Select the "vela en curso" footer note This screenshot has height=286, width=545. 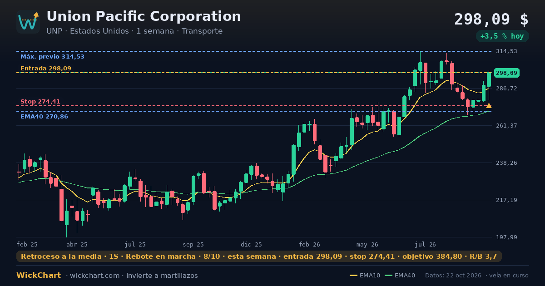(x=510, y=276)
